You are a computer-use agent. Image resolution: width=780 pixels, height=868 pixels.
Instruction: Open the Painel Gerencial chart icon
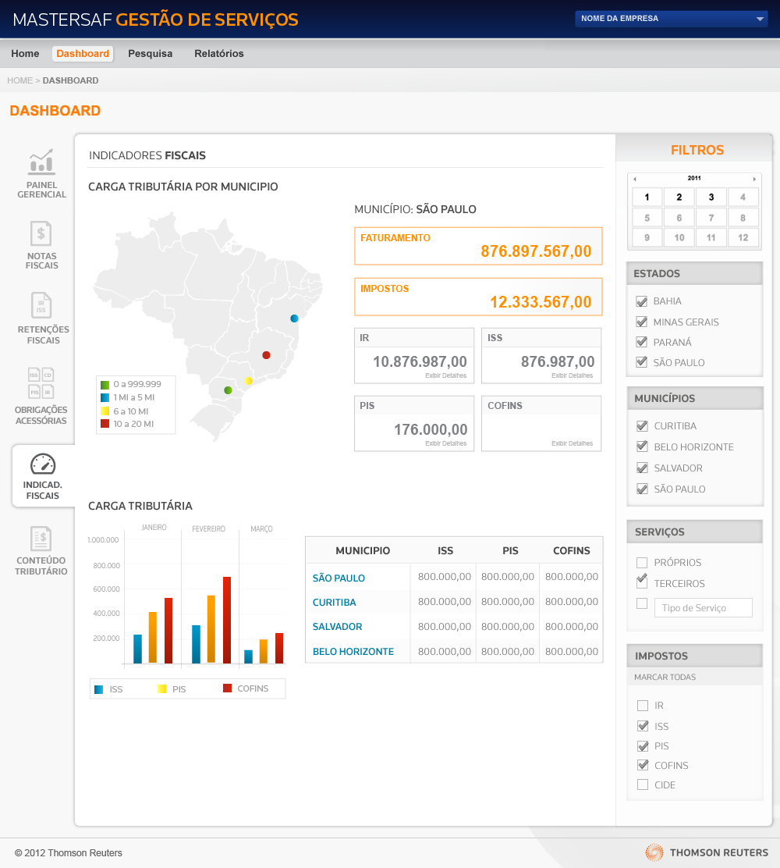[x=41, y=161]
